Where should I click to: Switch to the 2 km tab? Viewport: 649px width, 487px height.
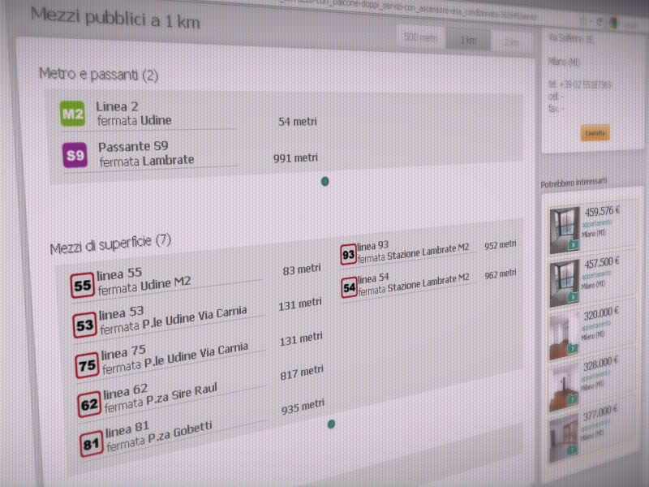click(x=512, y=42)
